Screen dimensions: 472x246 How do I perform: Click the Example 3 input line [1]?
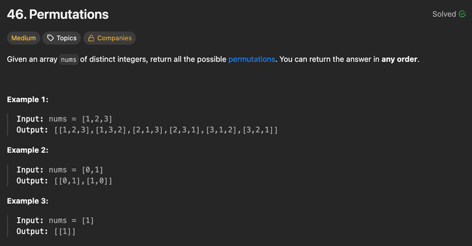click(x=55, y=221)
